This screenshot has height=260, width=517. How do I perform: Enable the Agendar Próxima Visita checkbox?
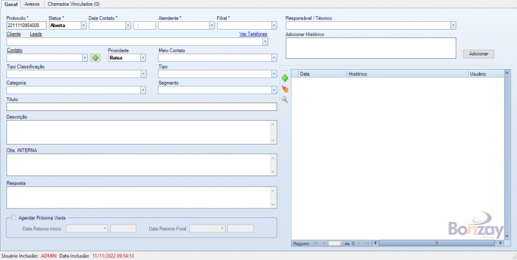(14, 218)
